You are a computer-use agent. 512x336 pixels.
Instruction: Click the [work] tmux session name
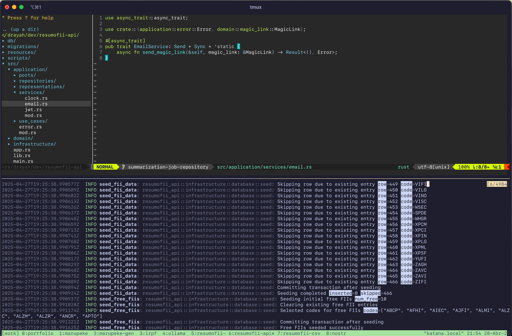[10, 333]
